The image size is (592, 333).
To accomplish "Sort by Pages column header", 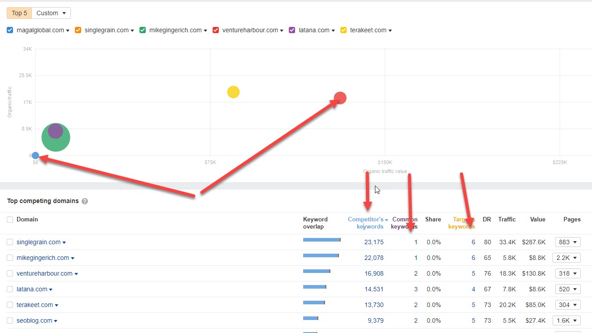I will [x=572, y=220].
